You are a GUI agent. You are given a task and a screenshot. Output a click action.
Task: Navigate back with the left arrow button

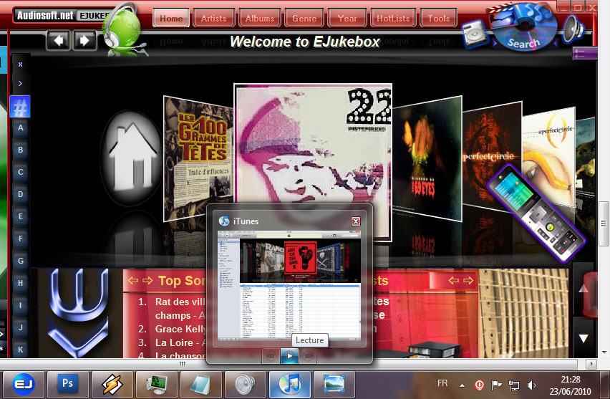(x=59, y=40)
